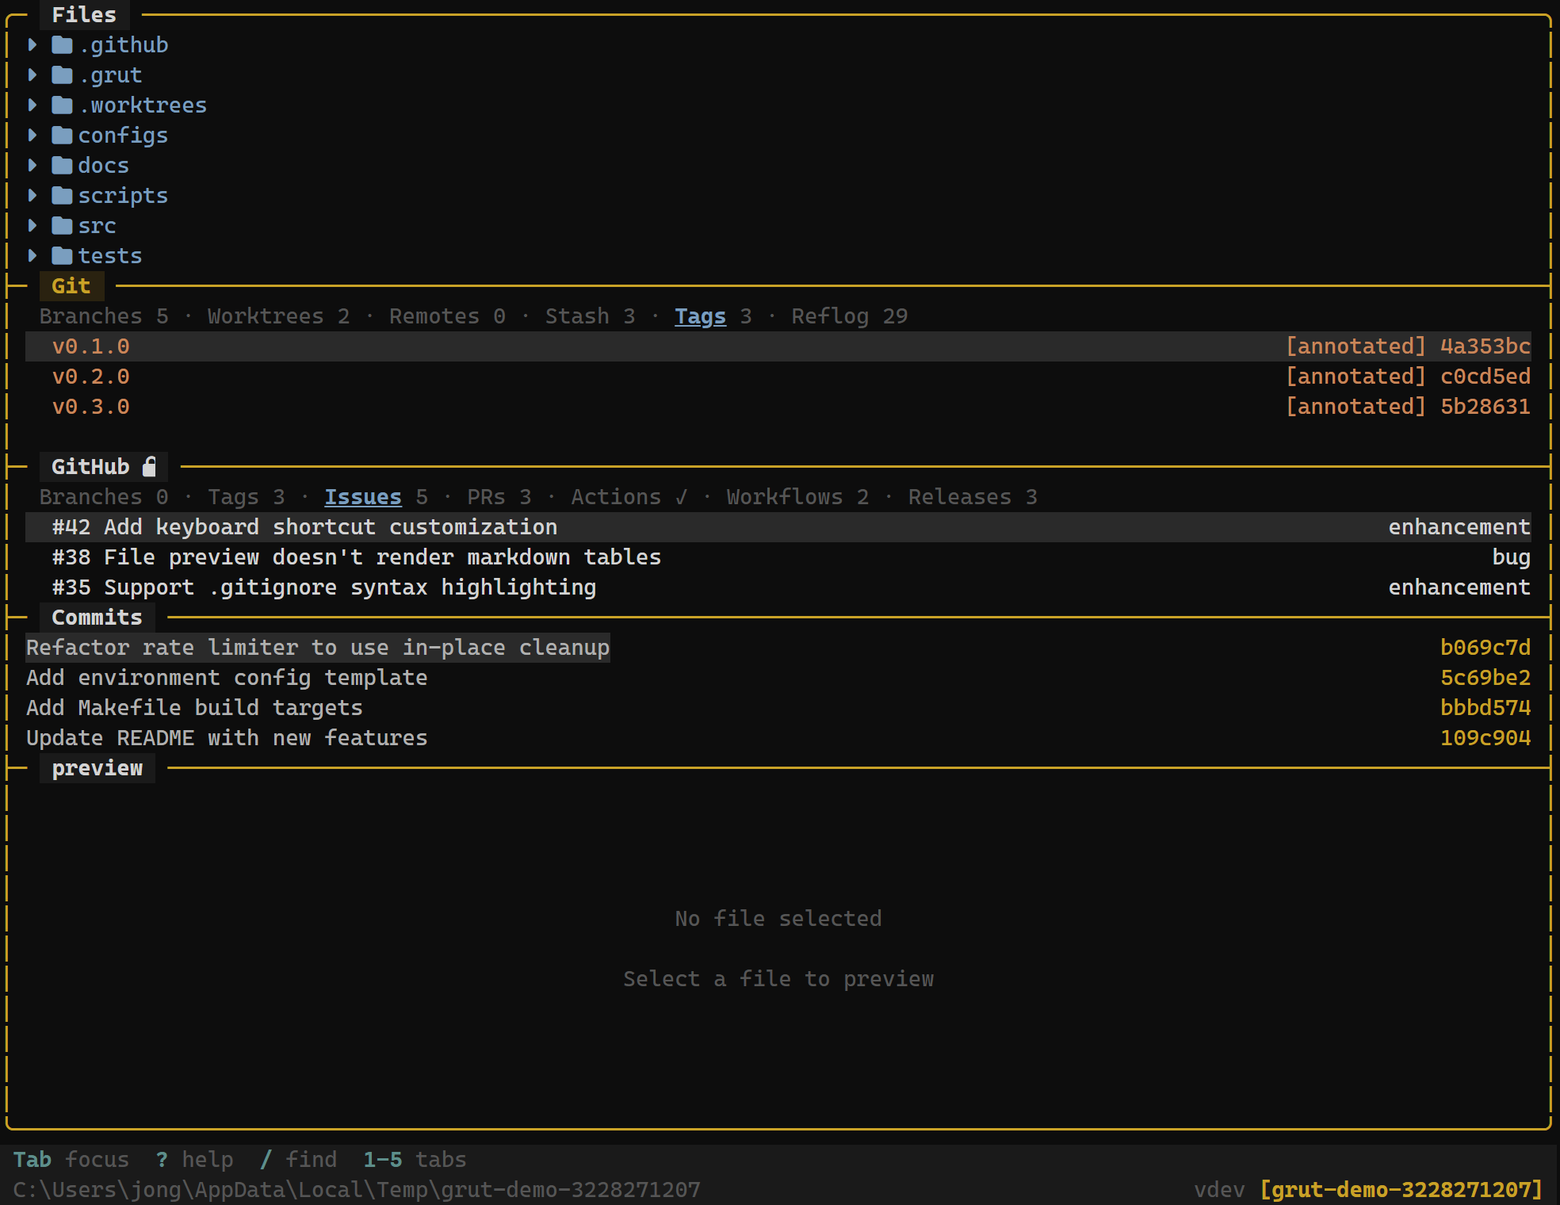The height and width of the screenshot is (1205, 1560).
Task: Expand the .grut folder arrow
Action: point(32,75)
